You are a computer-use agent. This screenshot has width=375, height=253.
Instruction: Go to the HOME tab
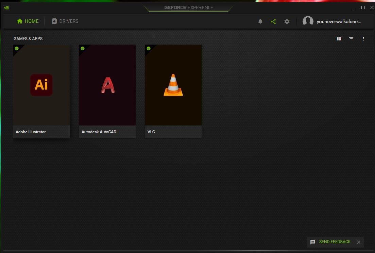(x=28, y=21)
